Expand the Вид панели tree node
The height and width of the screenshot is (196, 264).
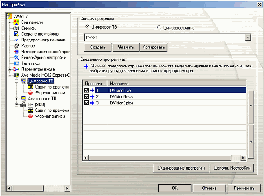click(9, 22)
